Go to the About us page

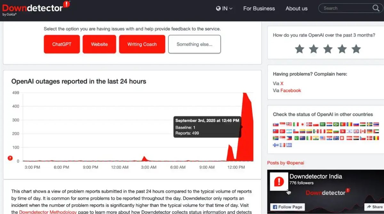click(x=296, y=9)
